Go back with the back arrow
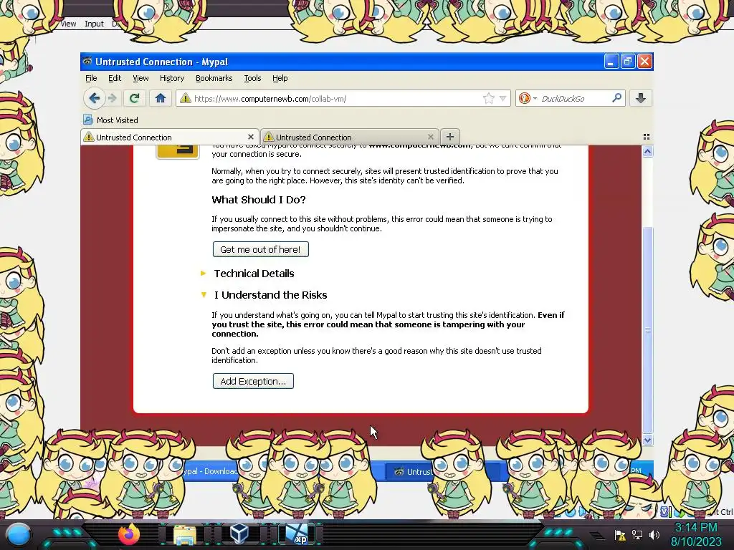The image size is (734, 550). coord(94,98)
